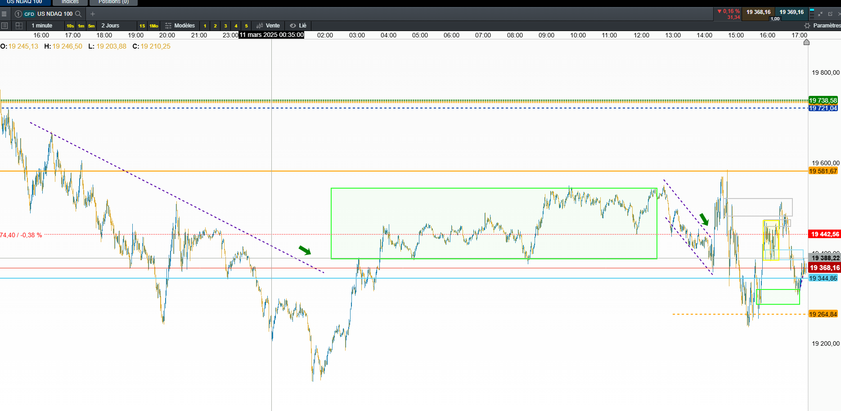Click the market depth bars indicator

coord(812,14)
